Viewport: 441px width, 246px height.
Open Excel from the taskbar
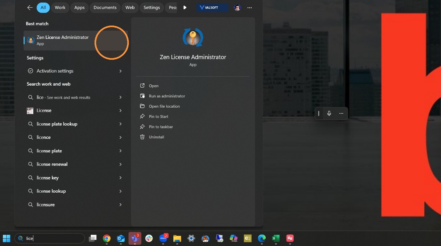click(x=276, y=238)
